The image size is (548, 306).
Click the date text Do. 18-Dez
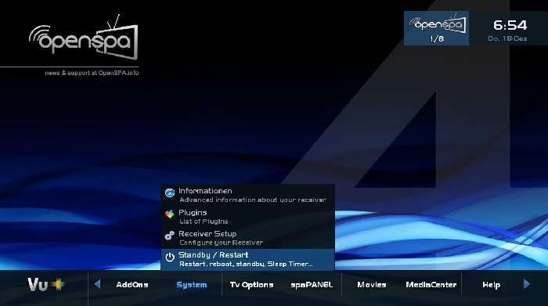[x=507, y=38]
